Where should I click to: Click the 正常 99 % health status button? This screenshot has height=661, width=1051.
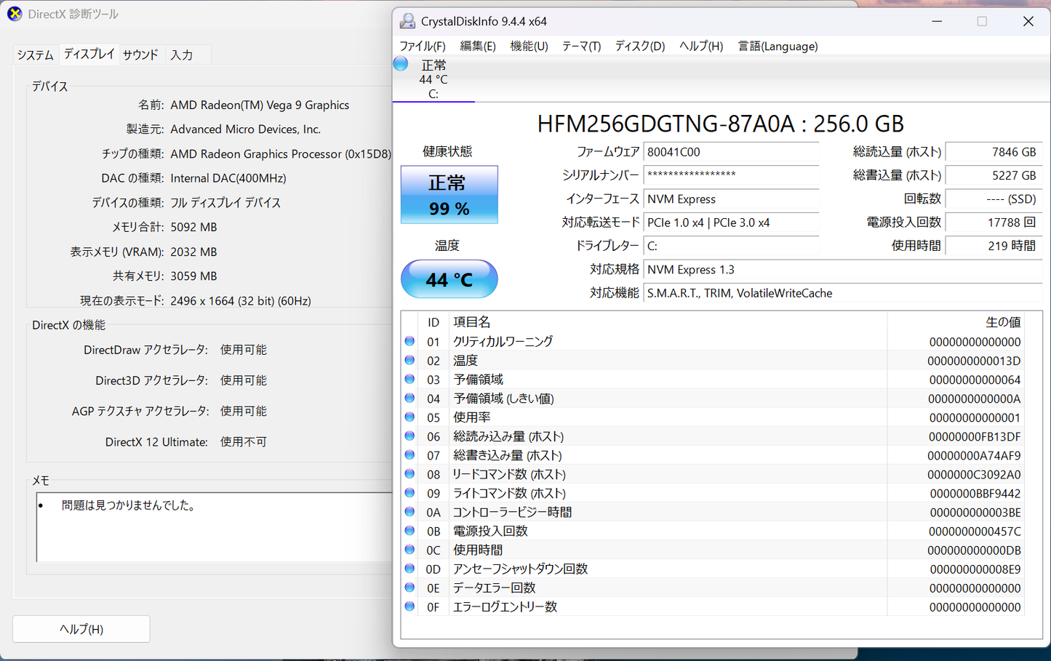coord(449,194)
